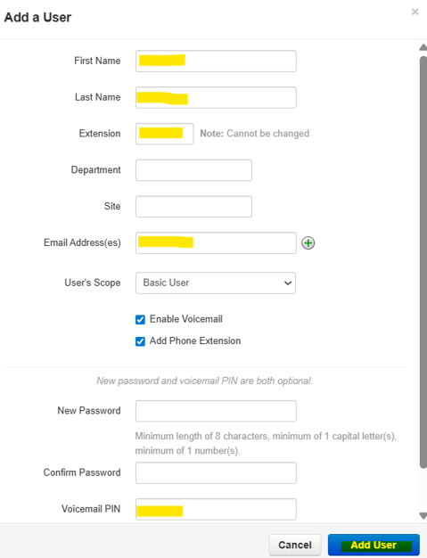Click the scrollbar up arrow
Screen dimensions: 427x558
coord(423,47)
